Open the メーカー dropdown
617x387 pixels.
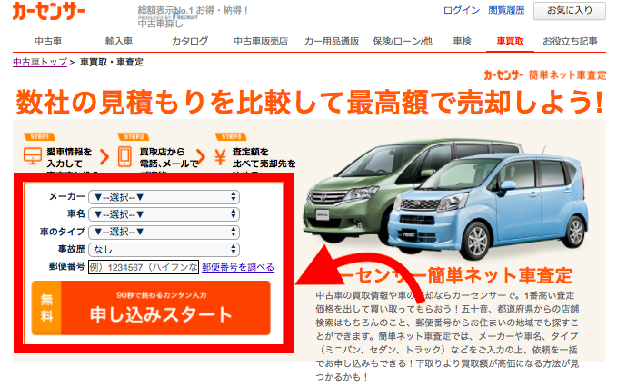click(x=164, y=197)
